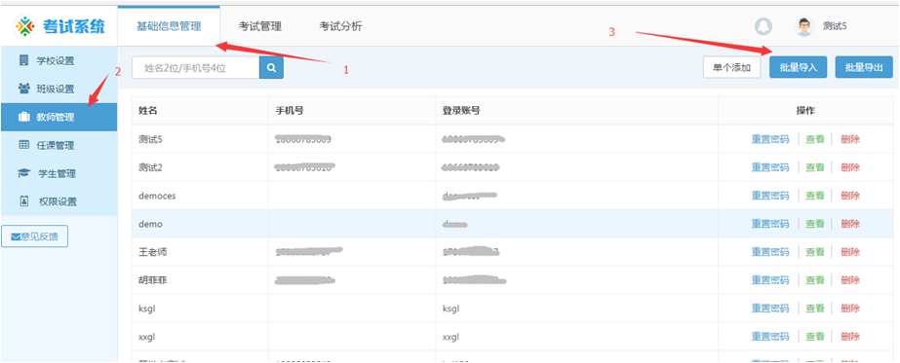Reset password for 胡菲菲
This screenshot has width=900, height=363.
tap(770, 280)
